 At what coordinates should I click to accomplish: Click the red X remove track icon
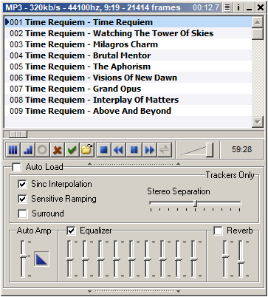pos(58,150)
